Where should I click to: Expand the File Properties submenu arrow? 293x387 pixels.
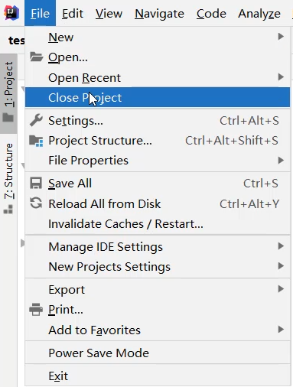click(x=281, y=160)
